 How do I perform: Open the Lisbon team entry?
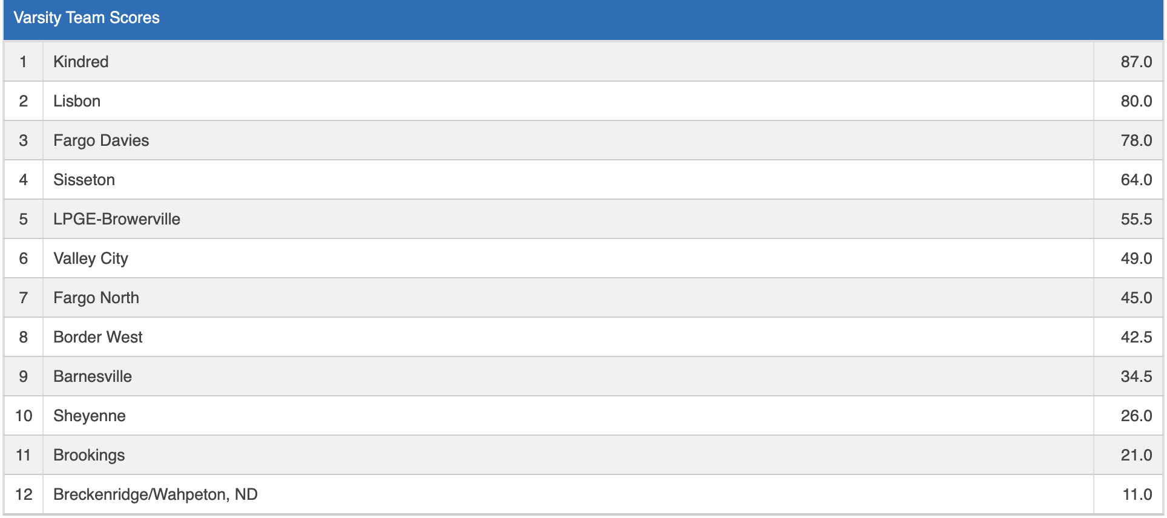[x=77, y=101]
